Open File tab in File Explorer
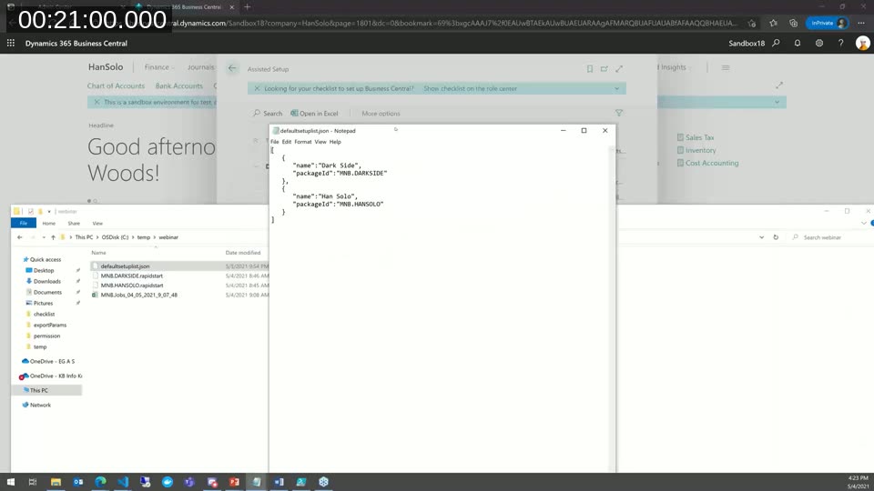Image resolution: width=874 pixels, height=491 pixels. click(24, 223)
